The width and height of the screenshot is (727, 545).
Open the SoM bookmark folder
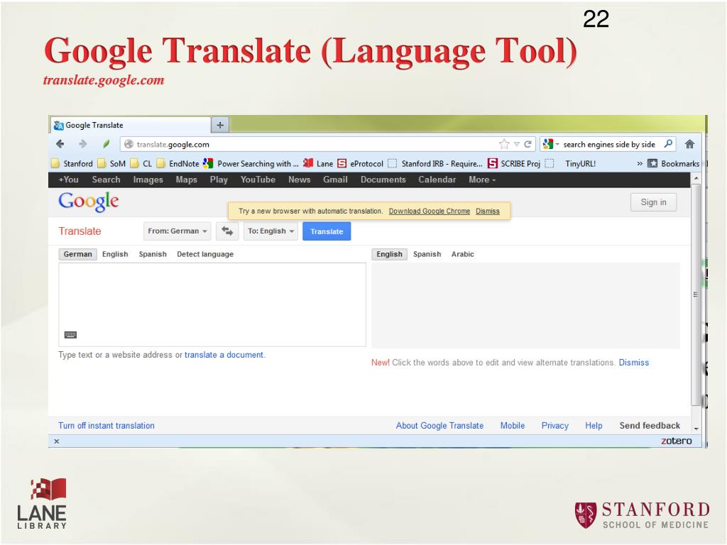coord(112,164)
